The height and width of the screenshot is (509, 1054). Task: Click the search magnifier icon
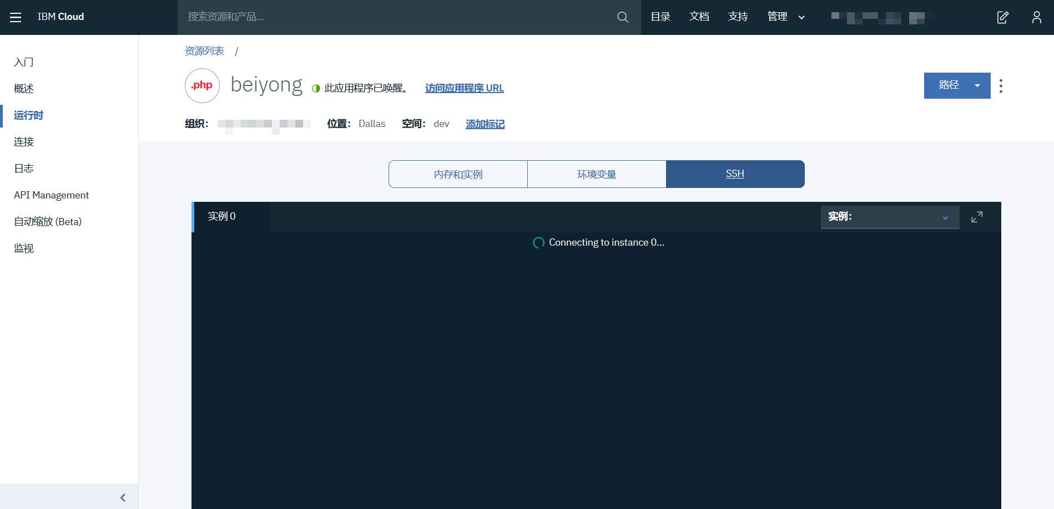[623, 17]
